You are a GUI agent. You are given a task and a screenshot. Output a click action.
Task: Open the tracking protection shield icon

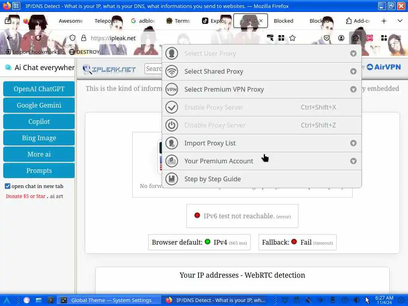pyautogui.click(x=73, y=38)
